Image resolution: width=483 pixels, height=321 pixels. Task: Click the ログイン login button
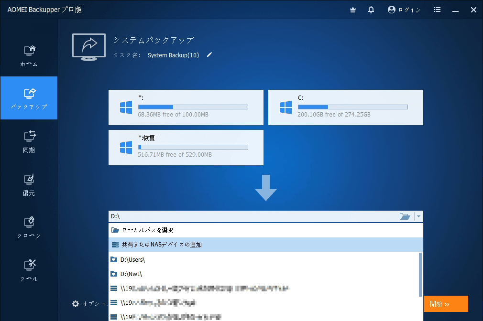pos(404,10)
